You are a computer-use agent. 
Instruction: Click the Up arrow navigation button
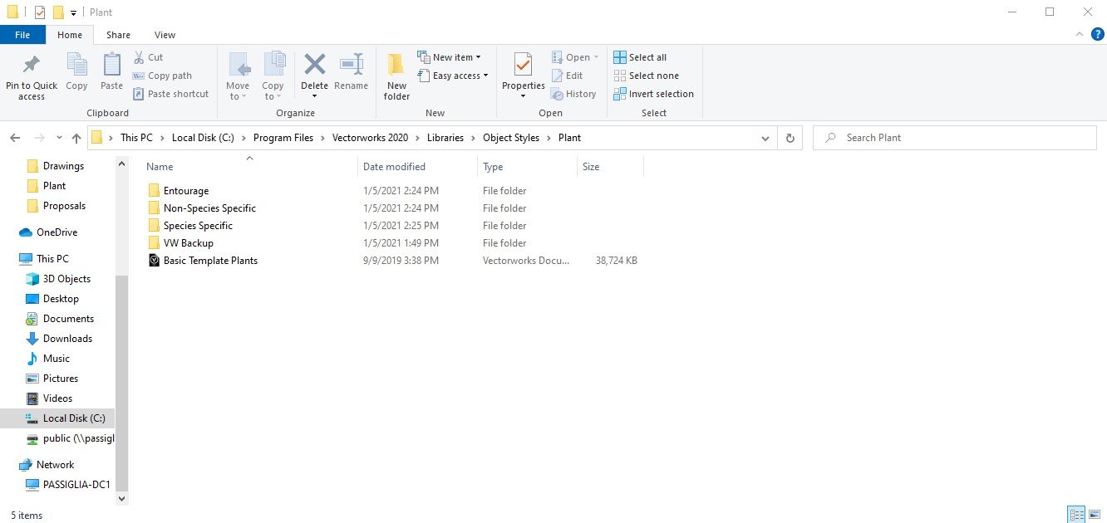click(76, 138)
